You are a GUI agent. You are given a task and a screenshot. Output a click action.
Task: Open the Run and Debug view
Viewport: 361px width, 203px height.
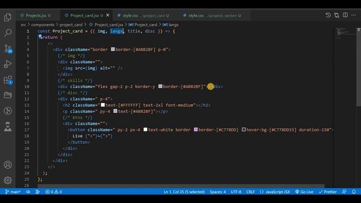[x=7, y=64]
